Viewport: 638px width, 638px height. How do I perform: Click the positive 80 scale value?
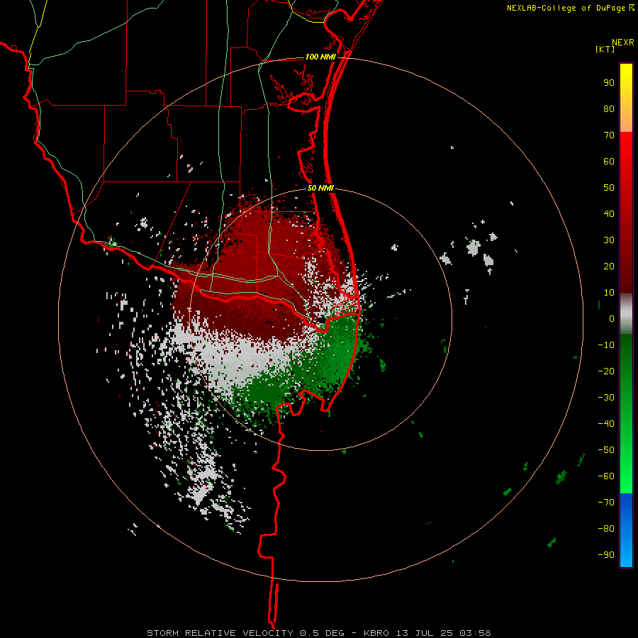[609, 109]
